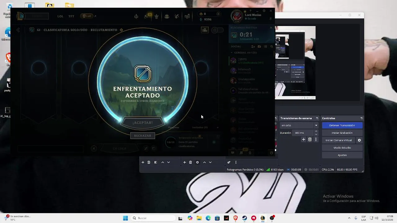
Task: Open the store coins icon in the header
Action: (187, 16)
